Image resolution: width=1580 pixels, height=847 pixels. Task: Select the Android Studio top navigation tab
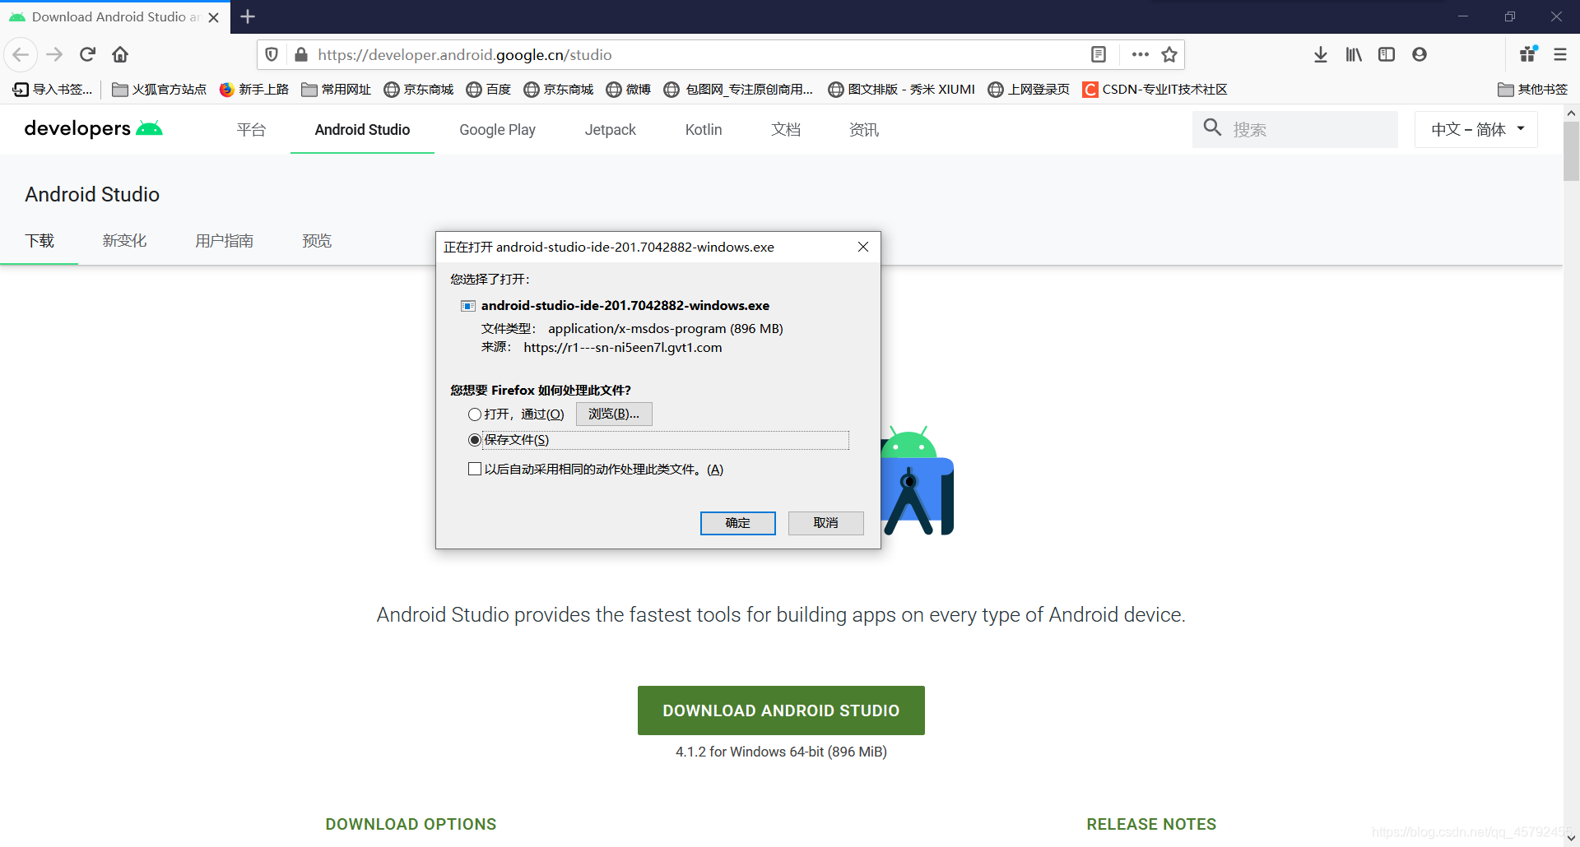pyautogui.click(x=362, y=130)
